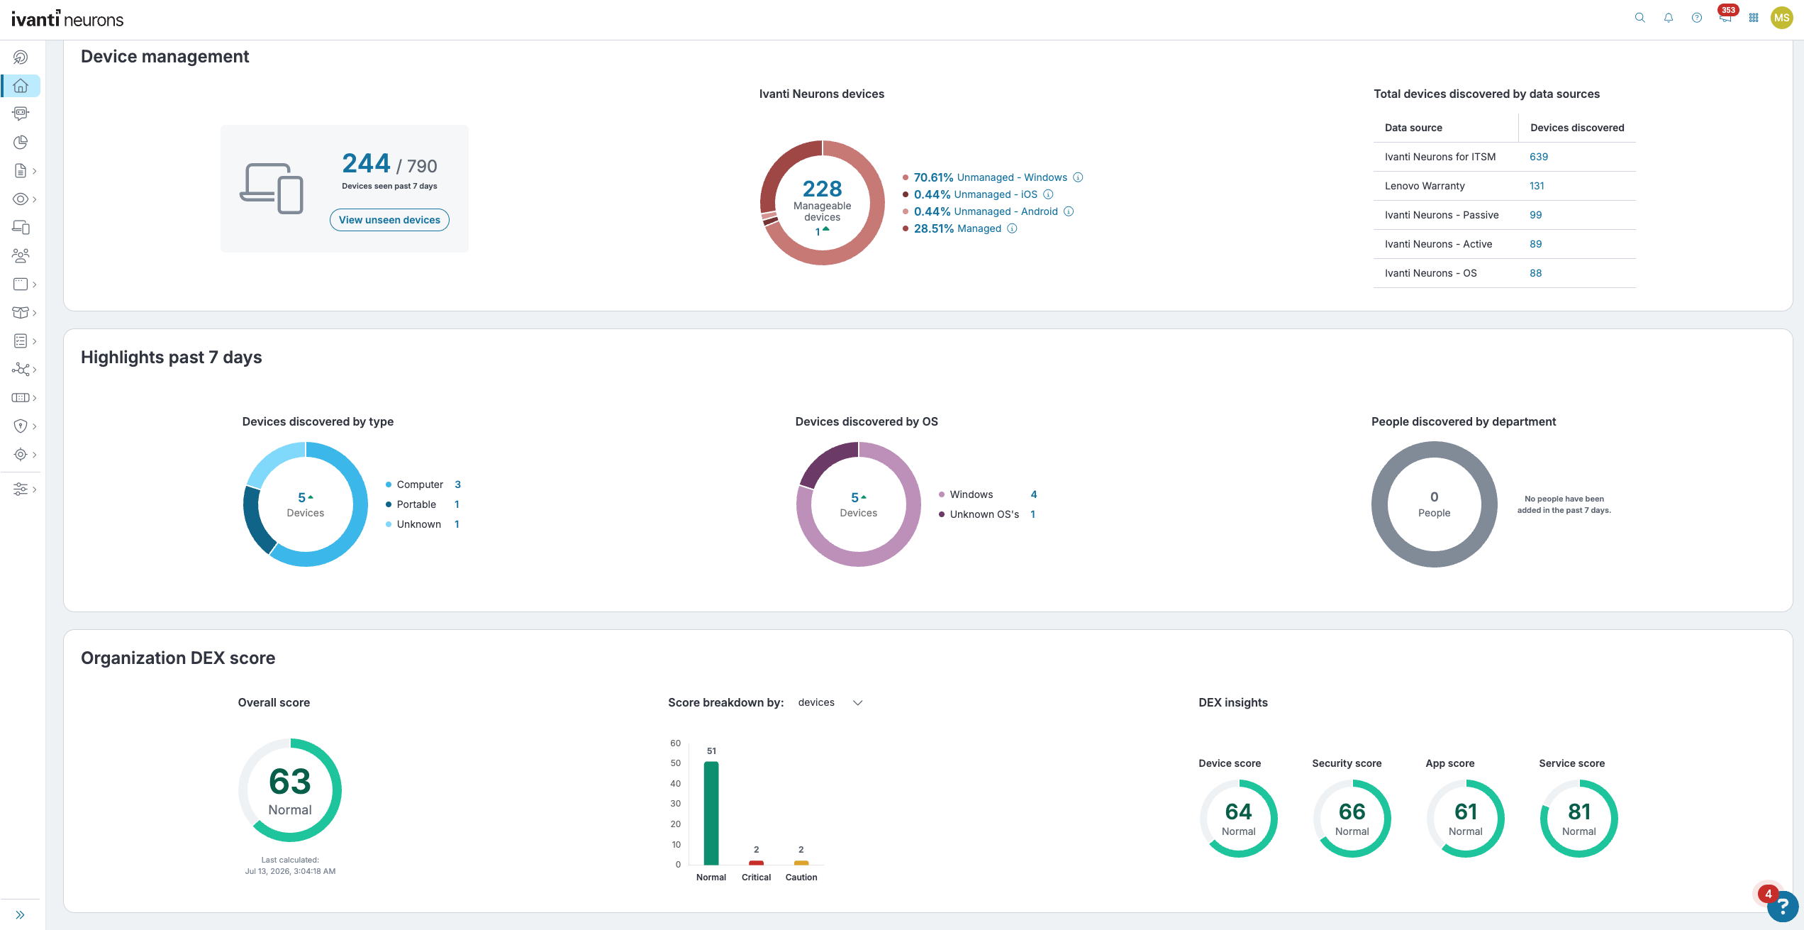Open the window/application icon in sidebar
Screen dimensions: 1804x930
click(x=21, y=284)
